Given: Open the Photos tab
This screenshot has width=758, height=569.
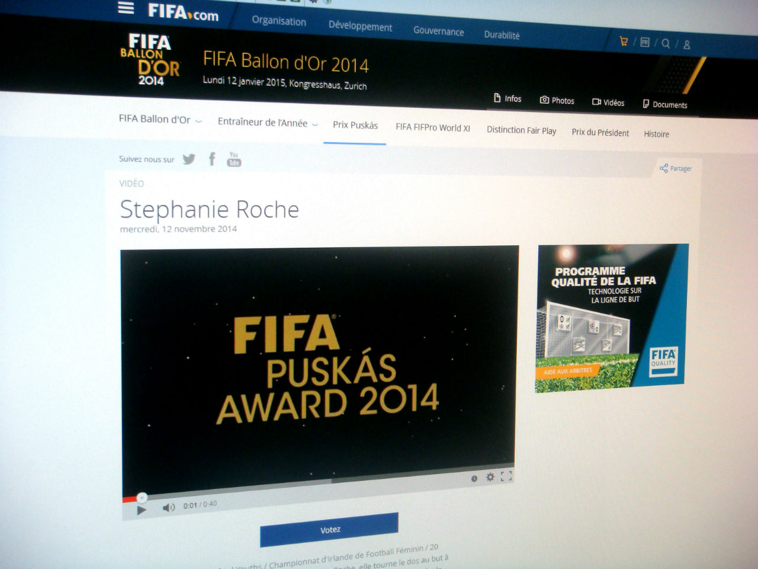Looking at the screenshot, I should [557, 101].
